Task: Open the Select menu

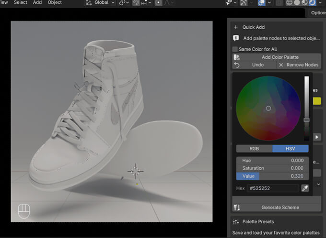Action: tap(21, 2)
